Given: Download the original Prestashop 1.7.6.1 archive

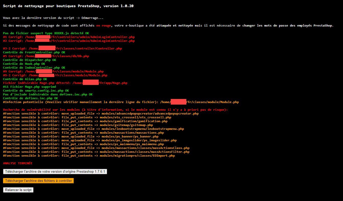Looking at the screenshot, I should [x=55, y=172].
